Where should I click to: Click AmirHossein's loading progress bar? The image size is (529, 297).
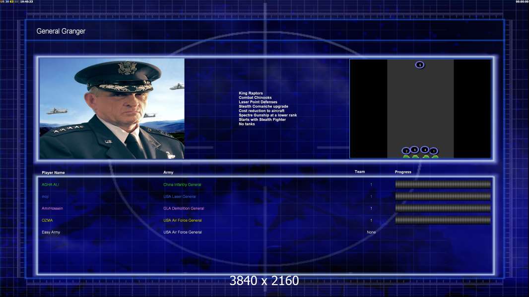[443, 208]
